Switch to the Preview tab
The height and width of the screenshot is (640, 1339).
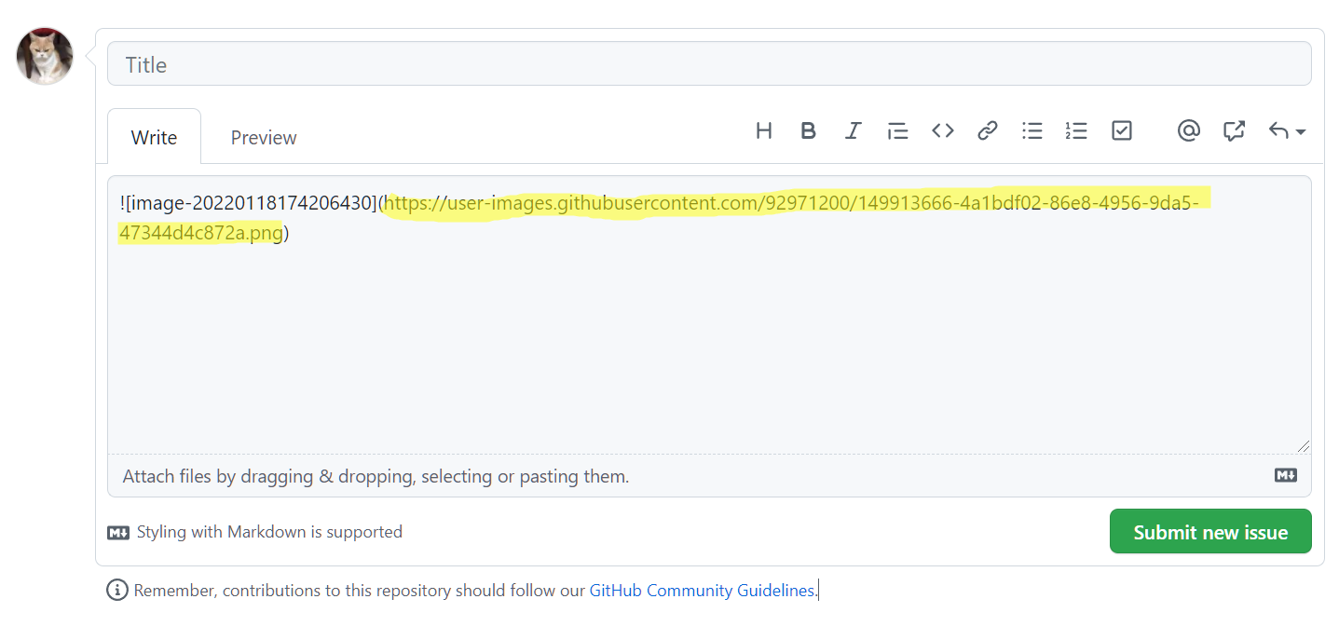[264, 138]
